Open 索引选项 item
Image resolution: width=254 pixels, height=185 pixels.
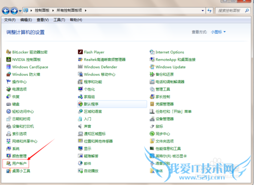(x=16, y=133)
